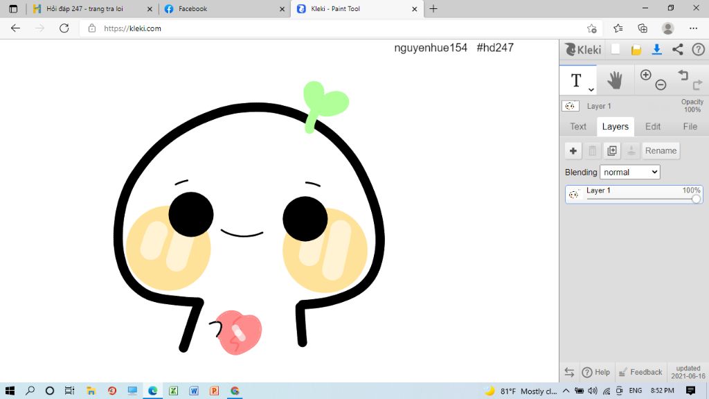Zoom out with the minus magnifier icon
This screenshot has width=709, height=399.
coord(661,85)
